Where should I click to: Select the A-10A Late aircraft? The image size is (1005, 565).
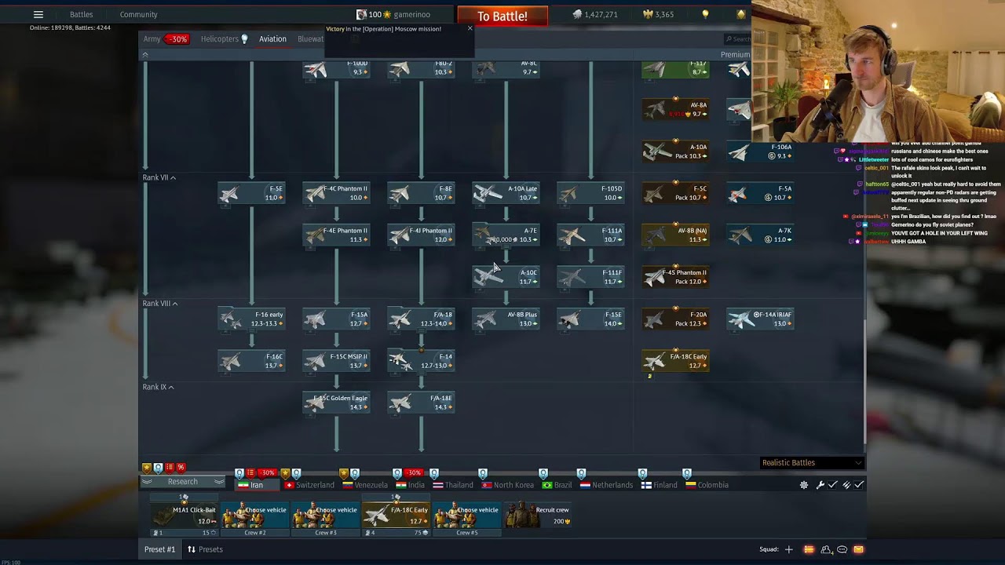[x=506, y=193]
